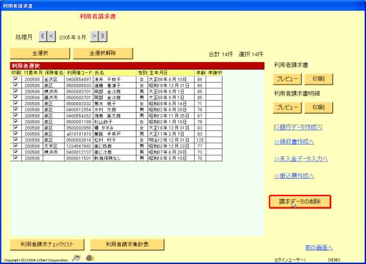The height and width of the screenshot is (264, 366).
Task: Jump to last month with double-right arrow
Action: (103, 36)
